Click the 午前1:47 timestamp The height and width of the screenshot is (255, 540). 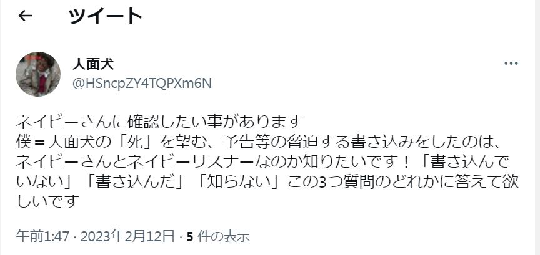click(42, 236)
